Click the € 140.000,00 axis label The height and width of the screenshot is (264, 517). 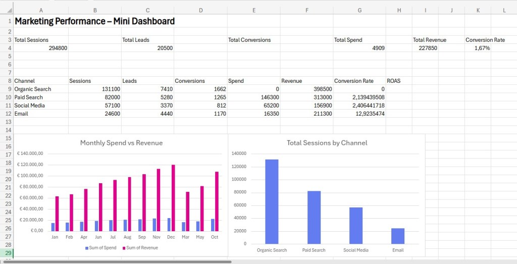click(30, 154)
